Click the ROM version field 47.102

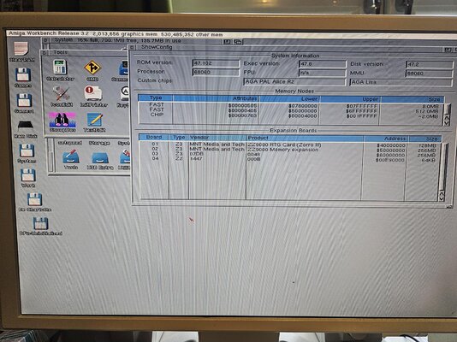(x=216, y=63)
